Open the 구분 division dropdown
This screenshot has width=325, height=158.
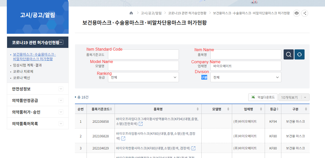246,77
